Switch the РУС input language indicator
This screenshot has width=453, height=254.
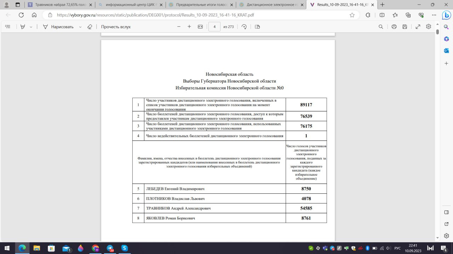point(397,248)
